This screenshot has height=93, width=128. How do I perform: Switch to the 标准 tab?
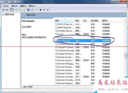point(30,87)
